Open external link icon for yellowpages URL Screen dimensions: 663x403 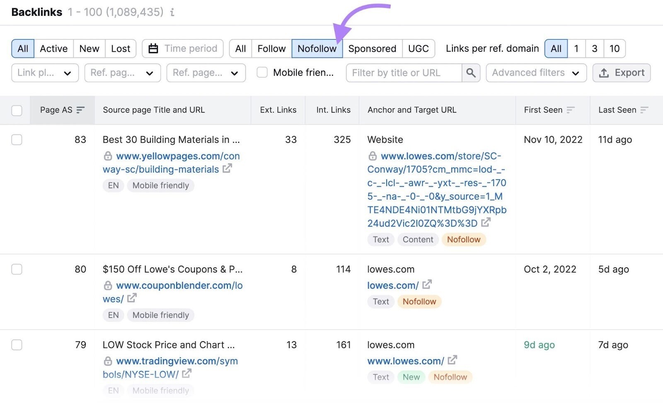[227, 168]
